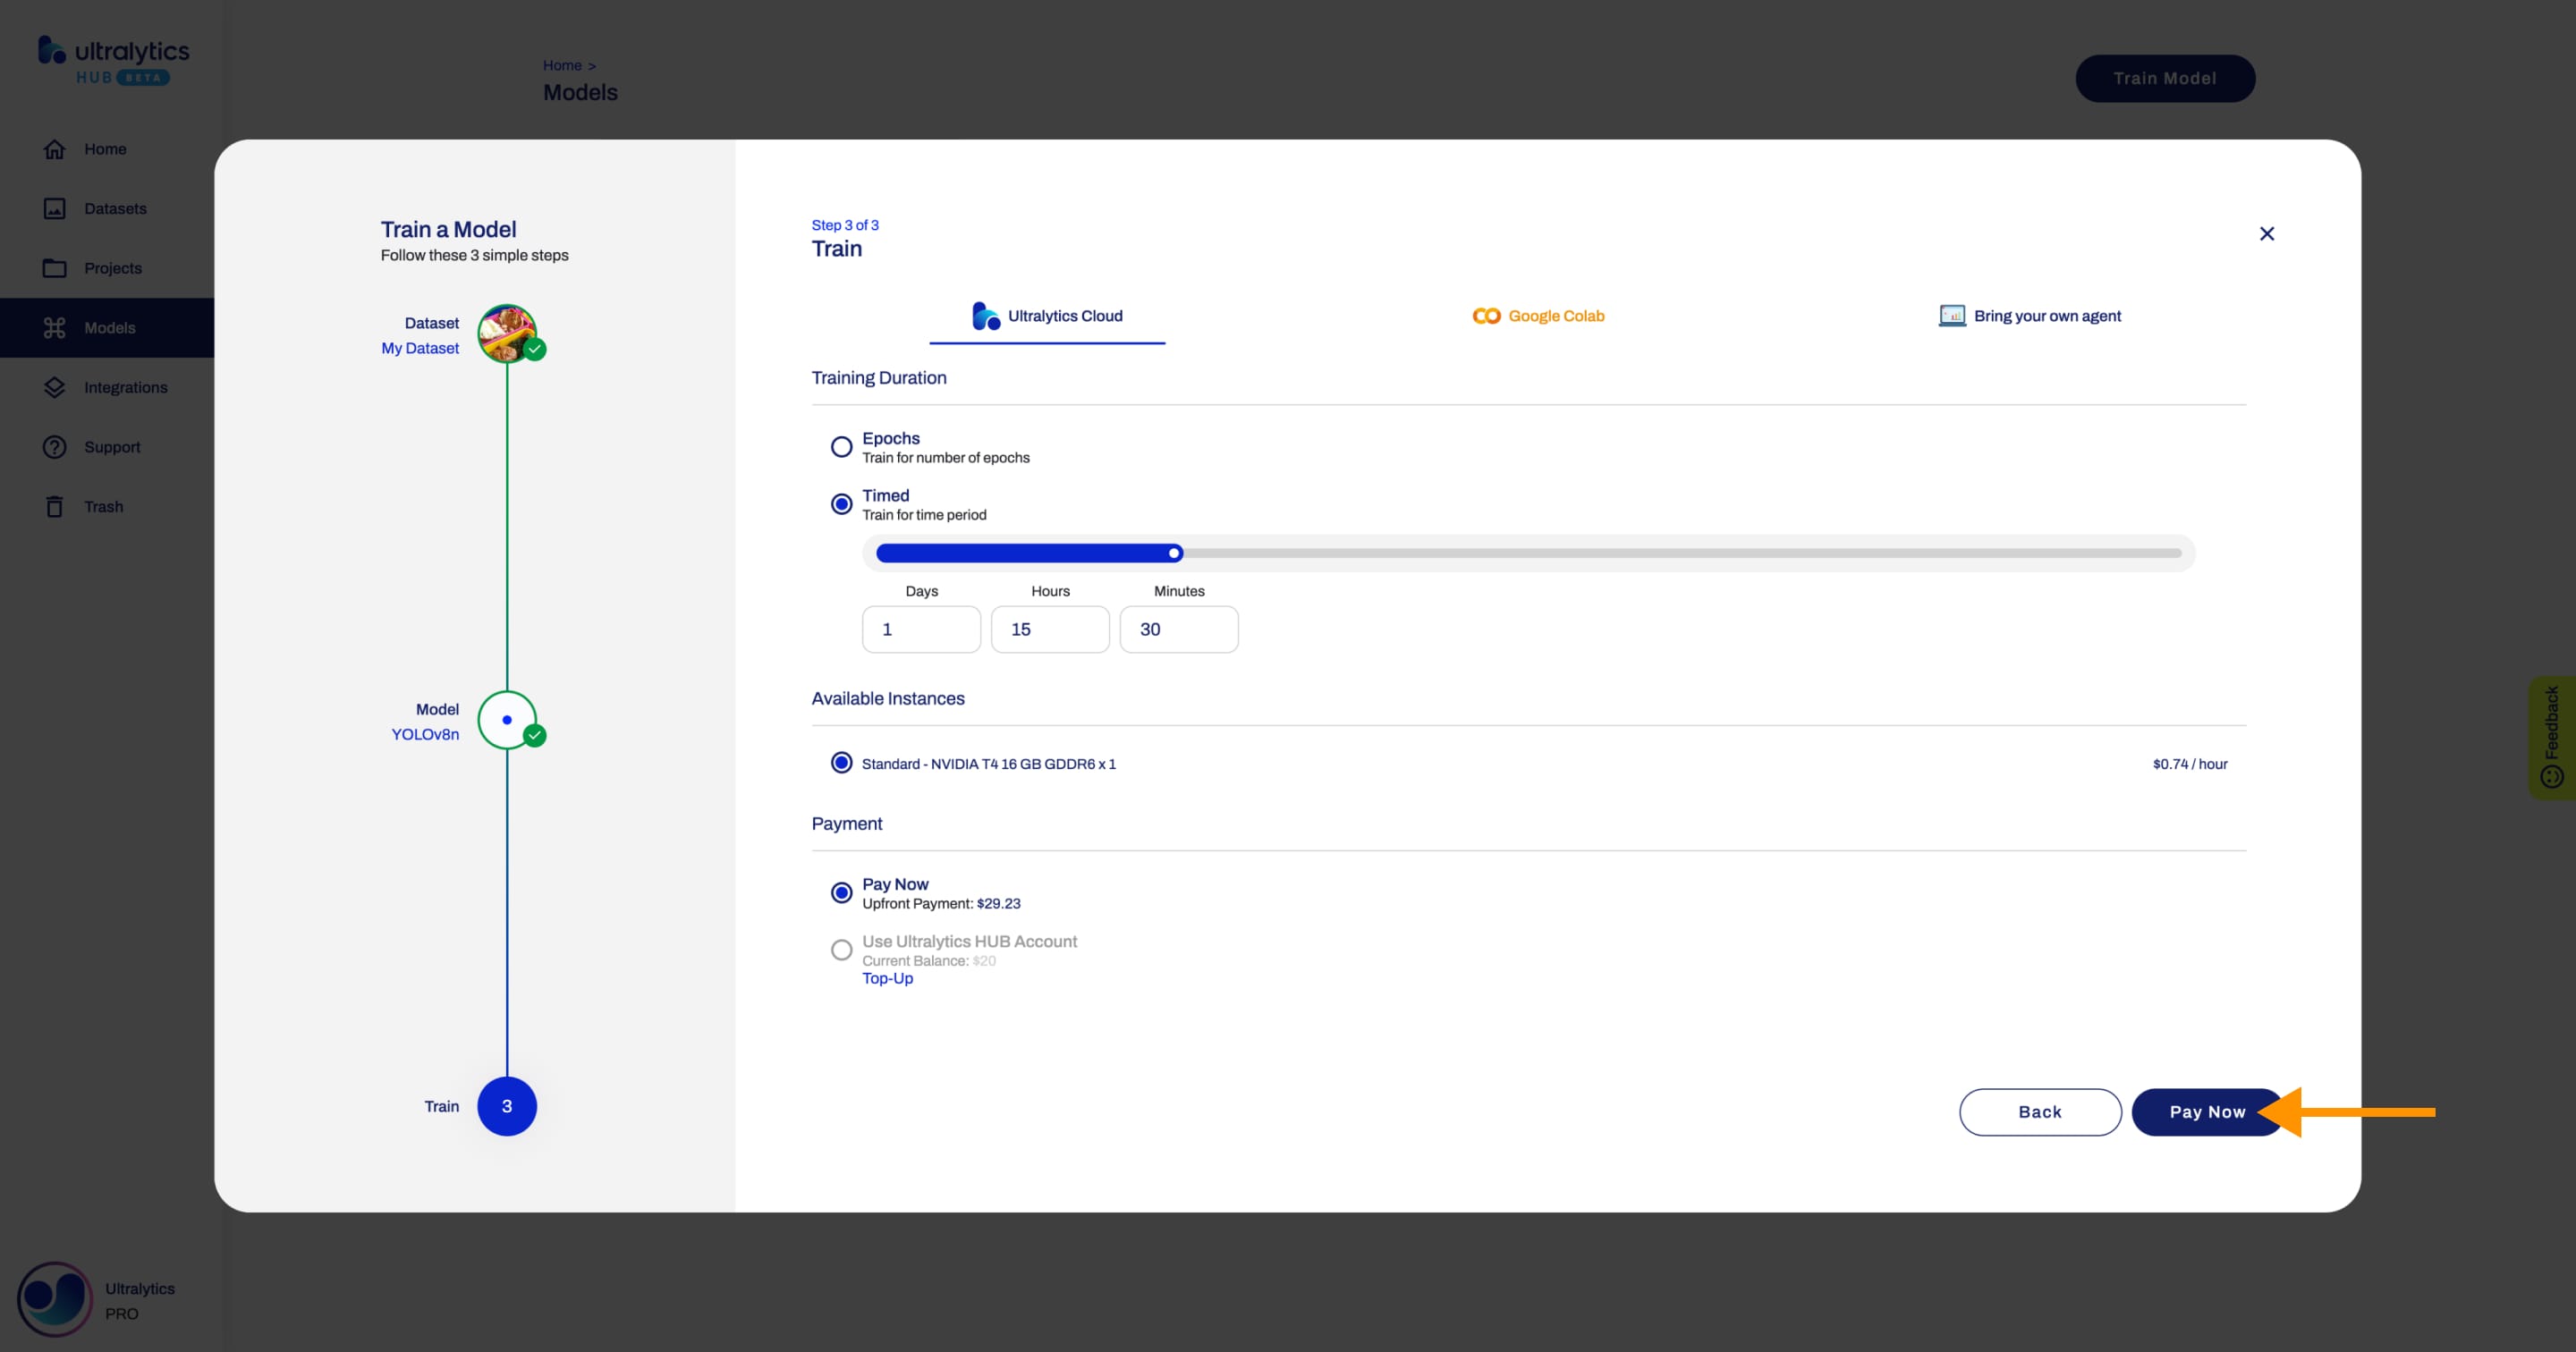Edit the Days input field value
Image resolution: width=2576 pixels, height=1352 pixels.
[921, 629]
